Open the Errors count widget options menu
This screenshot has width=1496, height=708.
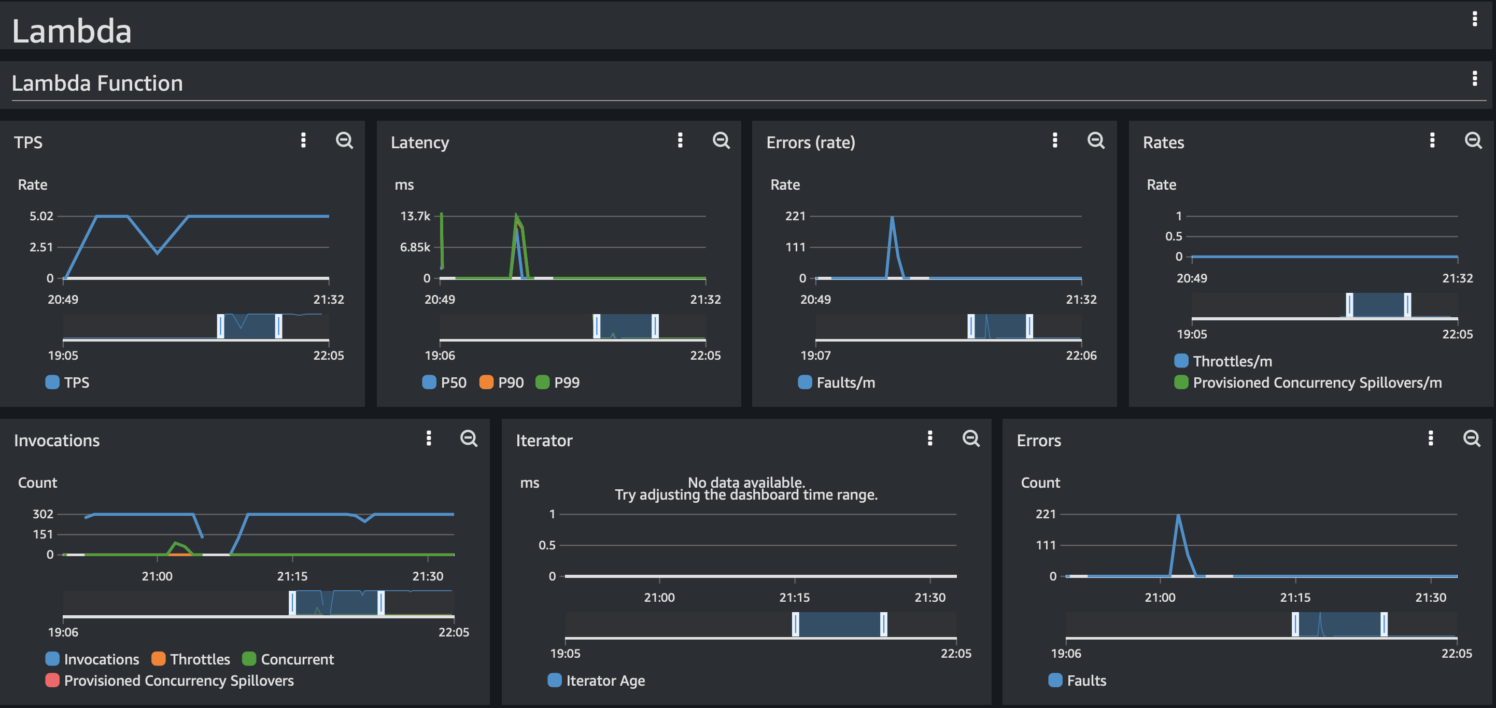(1430, 438)
